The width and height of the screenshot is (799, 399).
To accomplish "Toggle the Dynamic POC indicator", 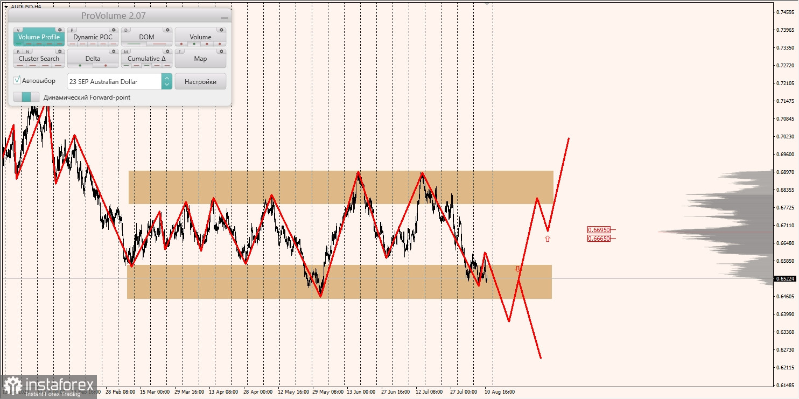I will (x=93, y=37).
